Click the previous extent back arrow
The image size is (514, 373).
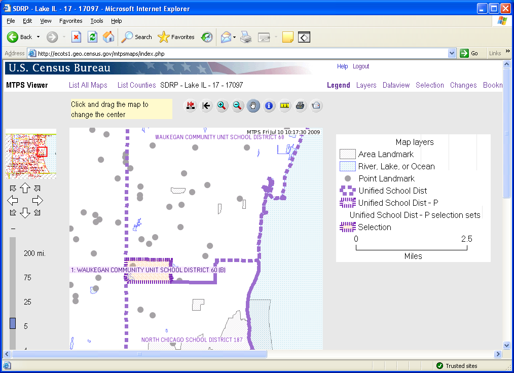[x=206, y=105]
